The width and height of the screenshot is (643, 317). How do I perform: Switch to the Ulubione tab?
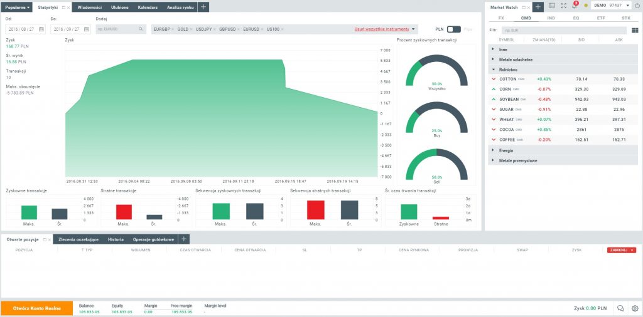(120, 8)
